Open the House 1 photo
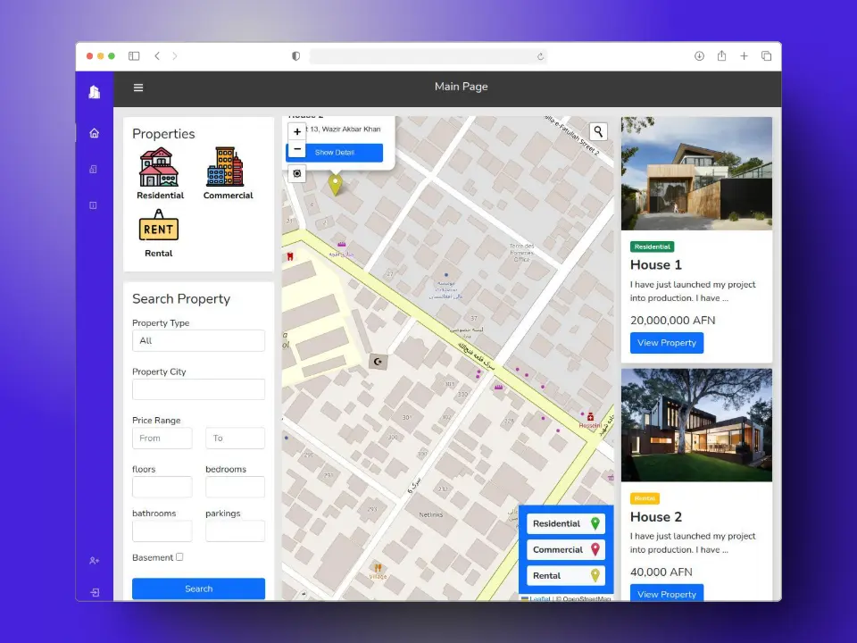857x643 pixels. coord(696,173)
